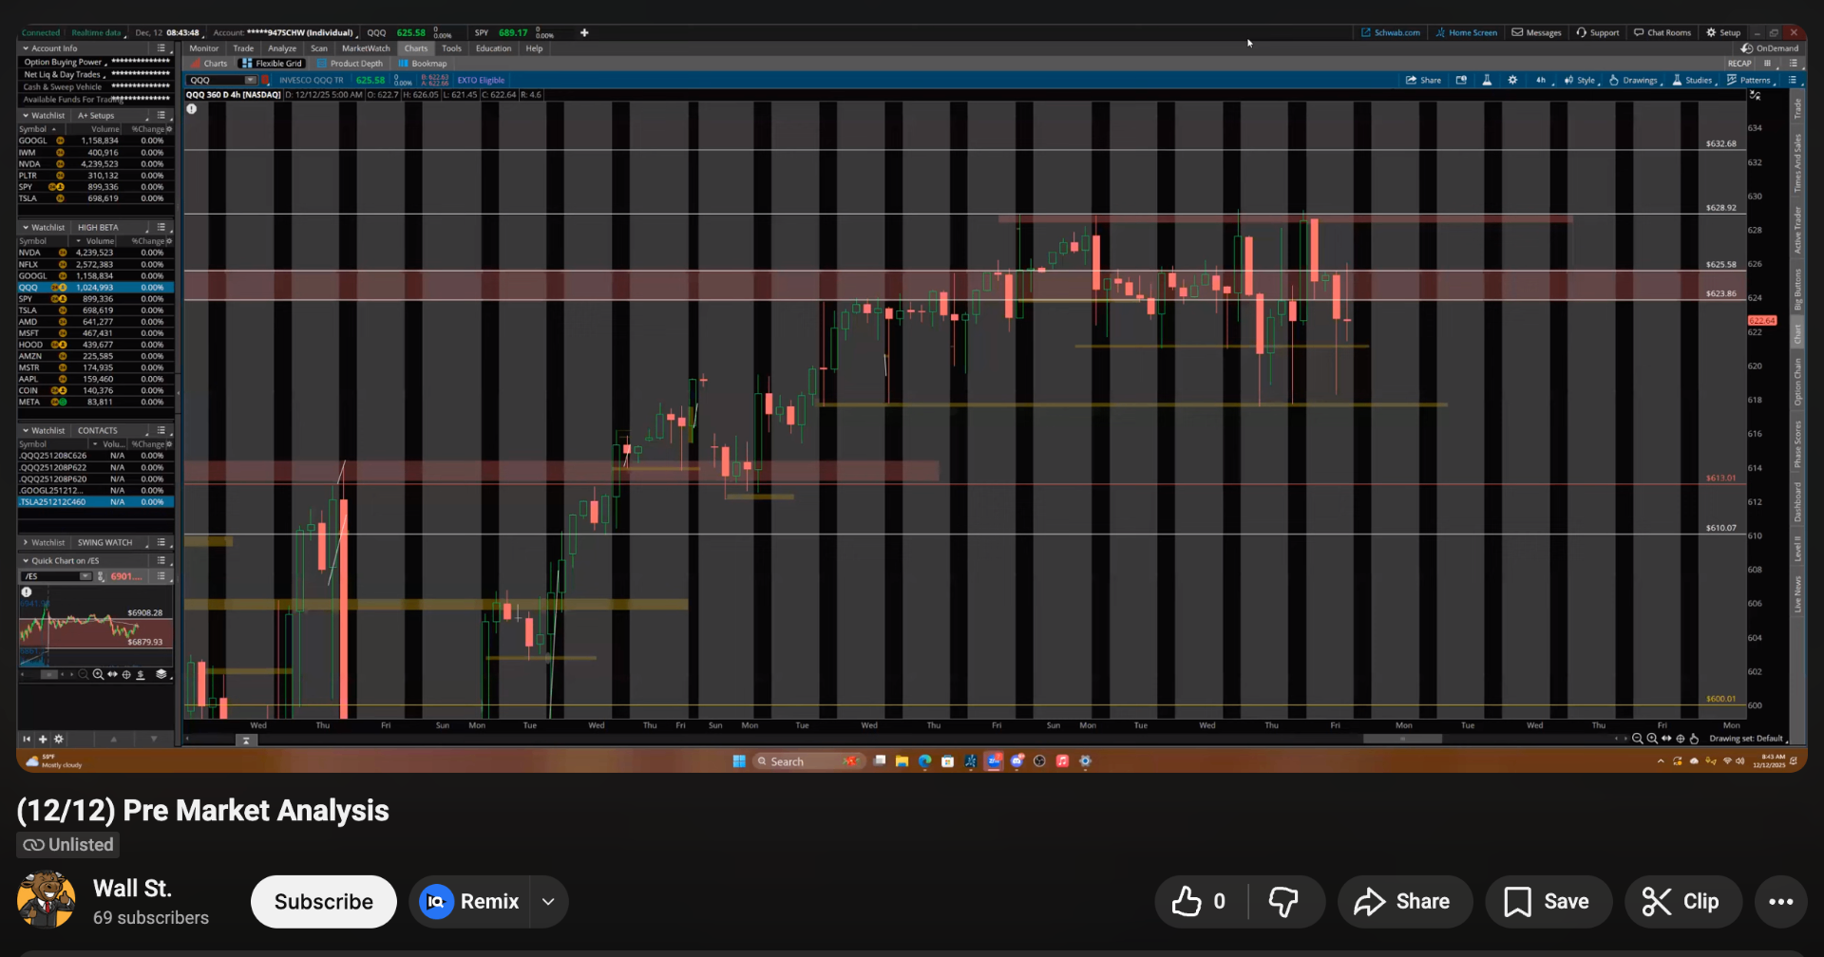Open the MarketWatch tab
The image size is (1824, 957).
click(366, 48)
